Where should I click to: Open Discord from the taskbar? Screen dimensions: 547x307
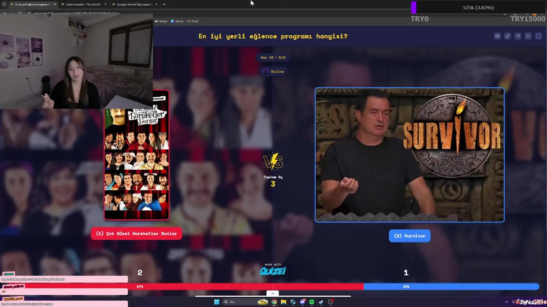point(302,302)
